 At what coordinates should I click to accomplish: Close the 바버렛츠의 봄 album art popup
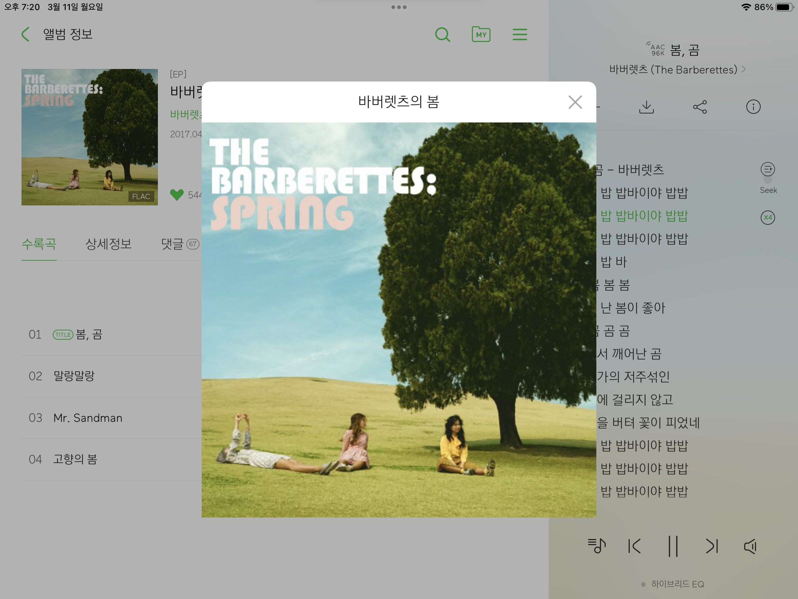pos(575,102)
